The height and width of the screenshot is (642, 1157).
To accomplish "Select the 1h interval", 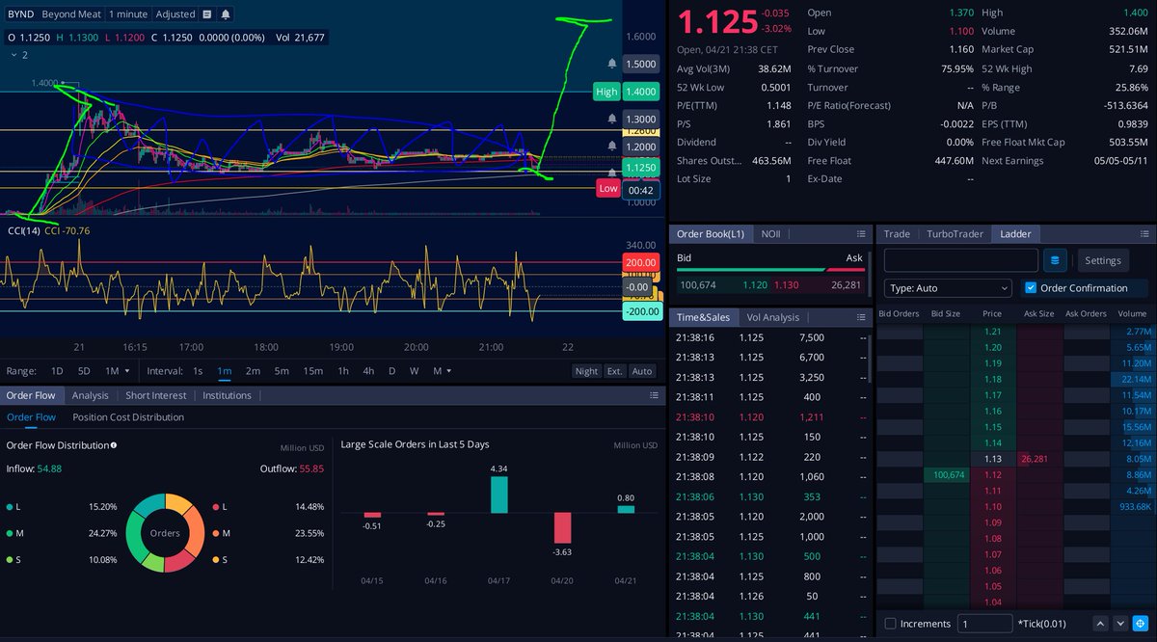I will click(x=343, y=371).
